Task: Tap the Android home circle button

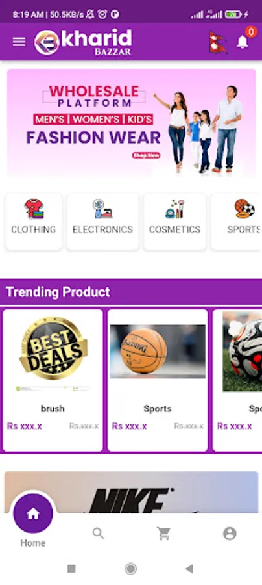Action: [130, 569]
